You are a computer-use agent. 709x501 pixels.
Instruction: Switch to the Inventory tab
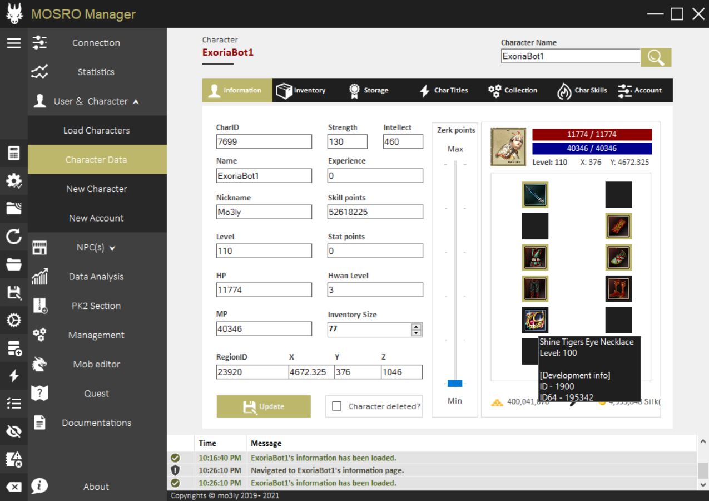[x=301, y=90]
